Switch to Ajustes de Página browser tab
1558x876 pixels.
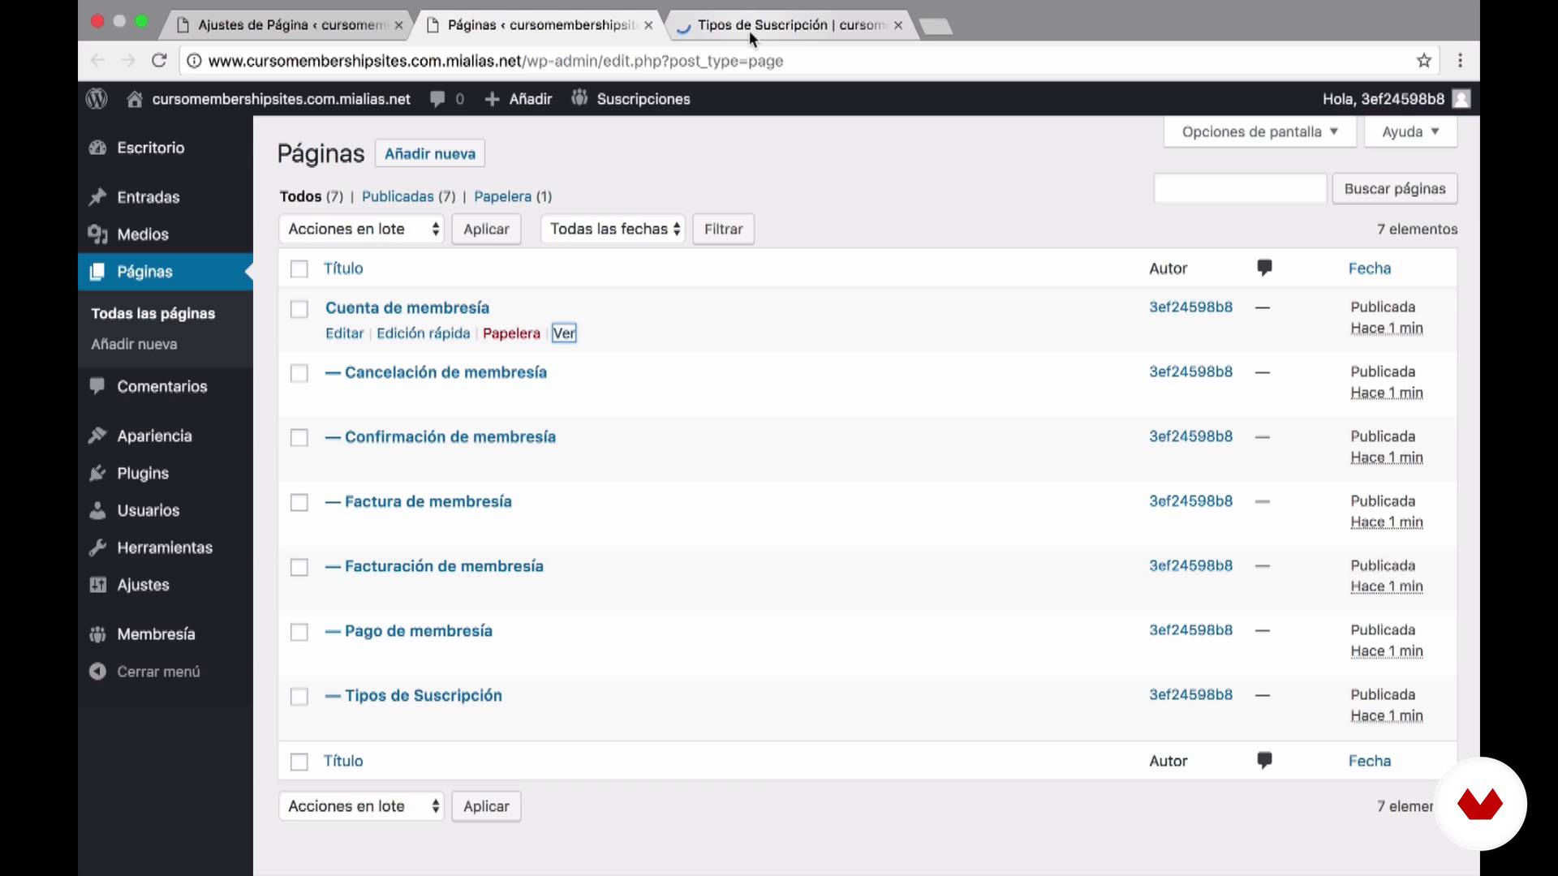tap(289, 25)
